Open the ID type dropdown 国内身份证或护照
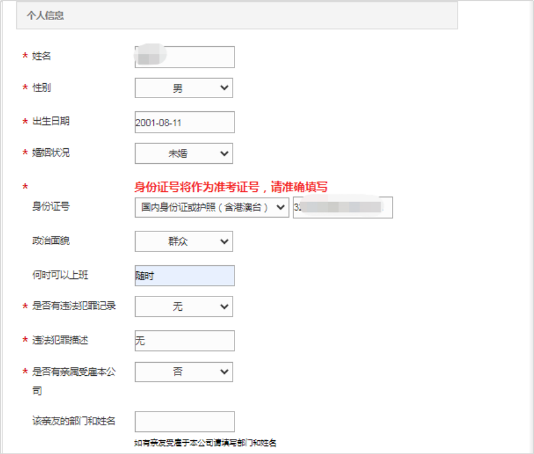The image size is (534, 454). coord(212,207)
